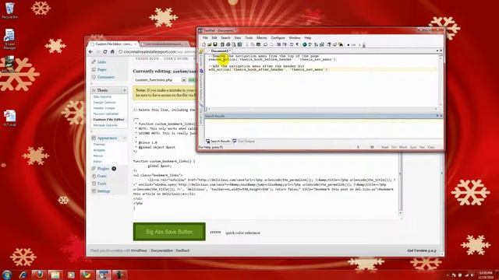Image resolution: width=499 pixels, height=280 pixels.
Task: Open Settings in WordPress sidebar
Action: 104,191
